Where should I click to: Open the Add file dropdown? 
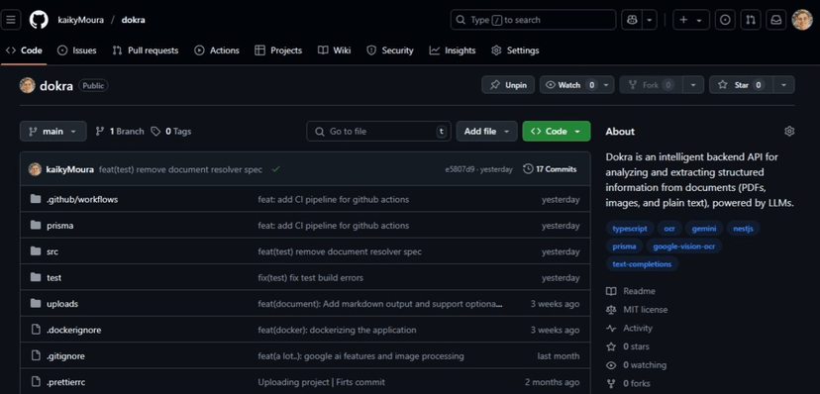pos(486,131)
